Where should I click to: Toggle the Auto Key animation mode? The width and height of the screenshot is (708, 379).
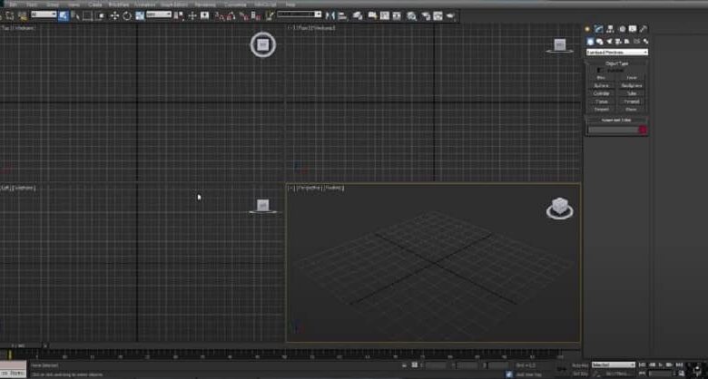click(580, 365)
